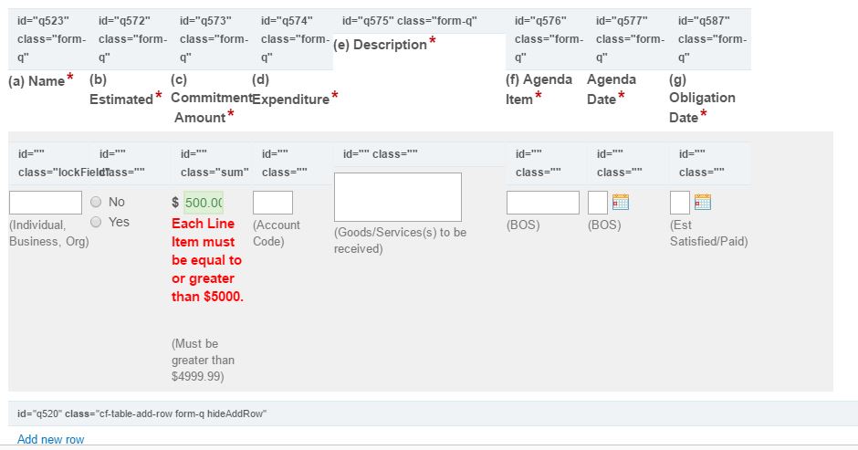858x450 pixels.
Task: Select the No radio button
Action: [x=96, y=202]
